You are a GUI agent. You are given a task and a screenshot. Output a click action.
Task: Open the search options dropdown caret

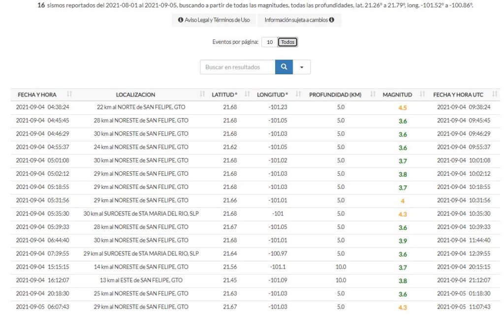point(302,67)
